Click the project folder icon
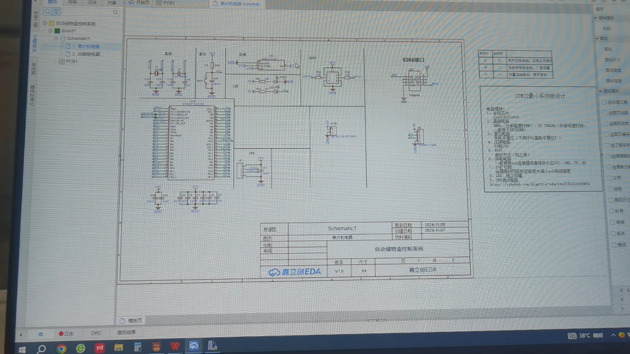Screen dimensions: 630x354 (x=52, y=23)
